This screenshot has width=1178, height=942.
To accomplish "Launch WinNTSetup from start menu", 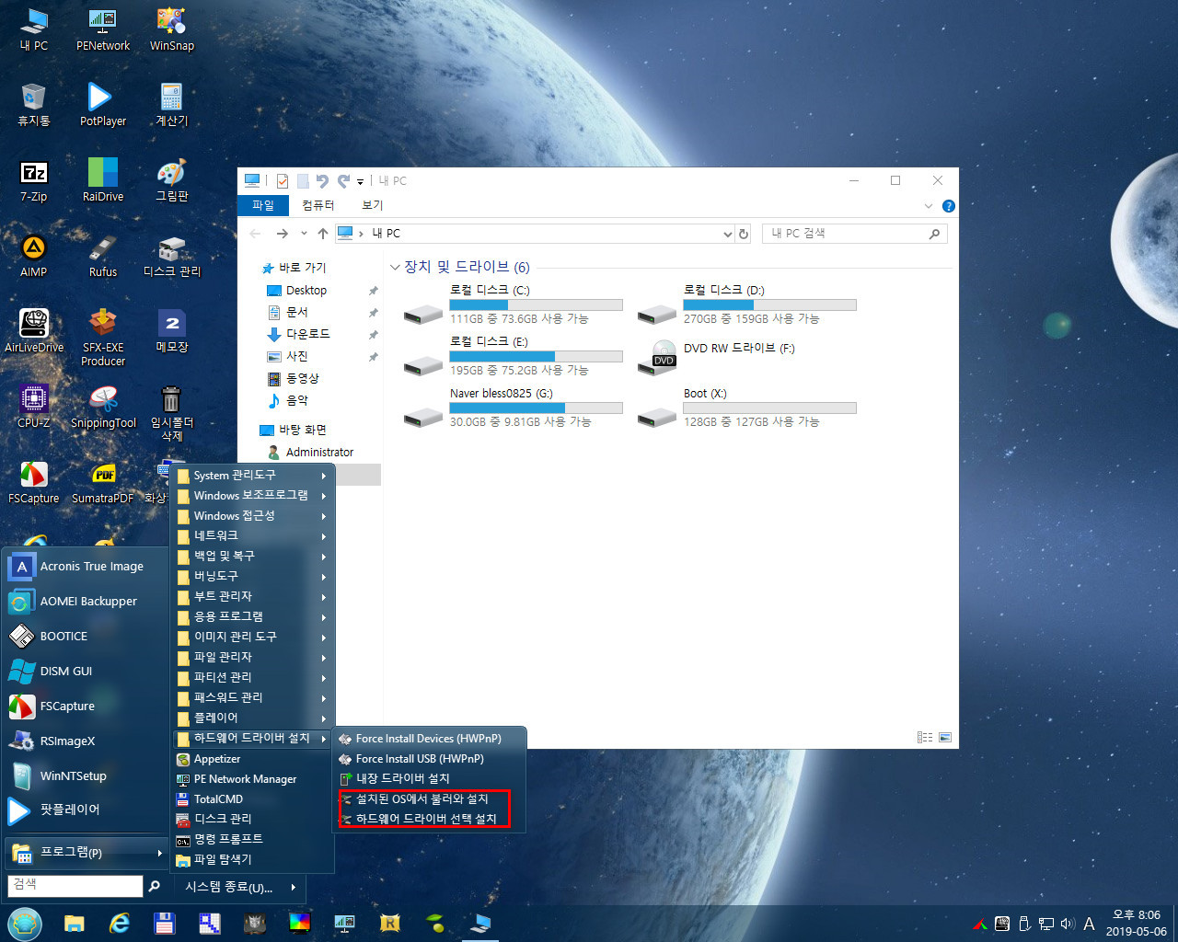I will 85,776.
